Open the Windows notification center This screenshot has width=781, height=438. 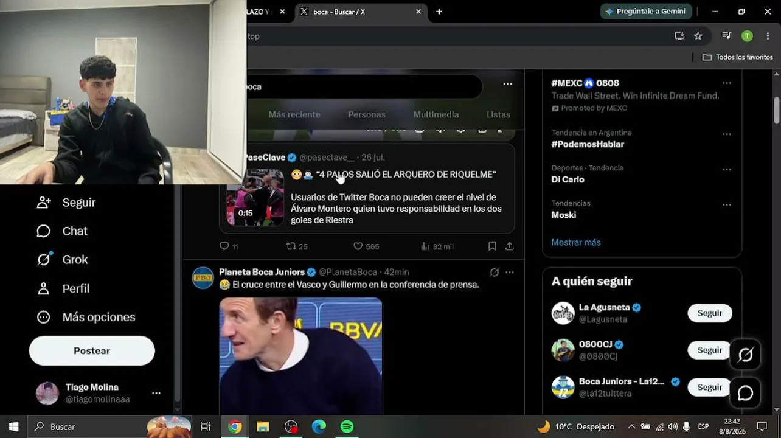762,426
